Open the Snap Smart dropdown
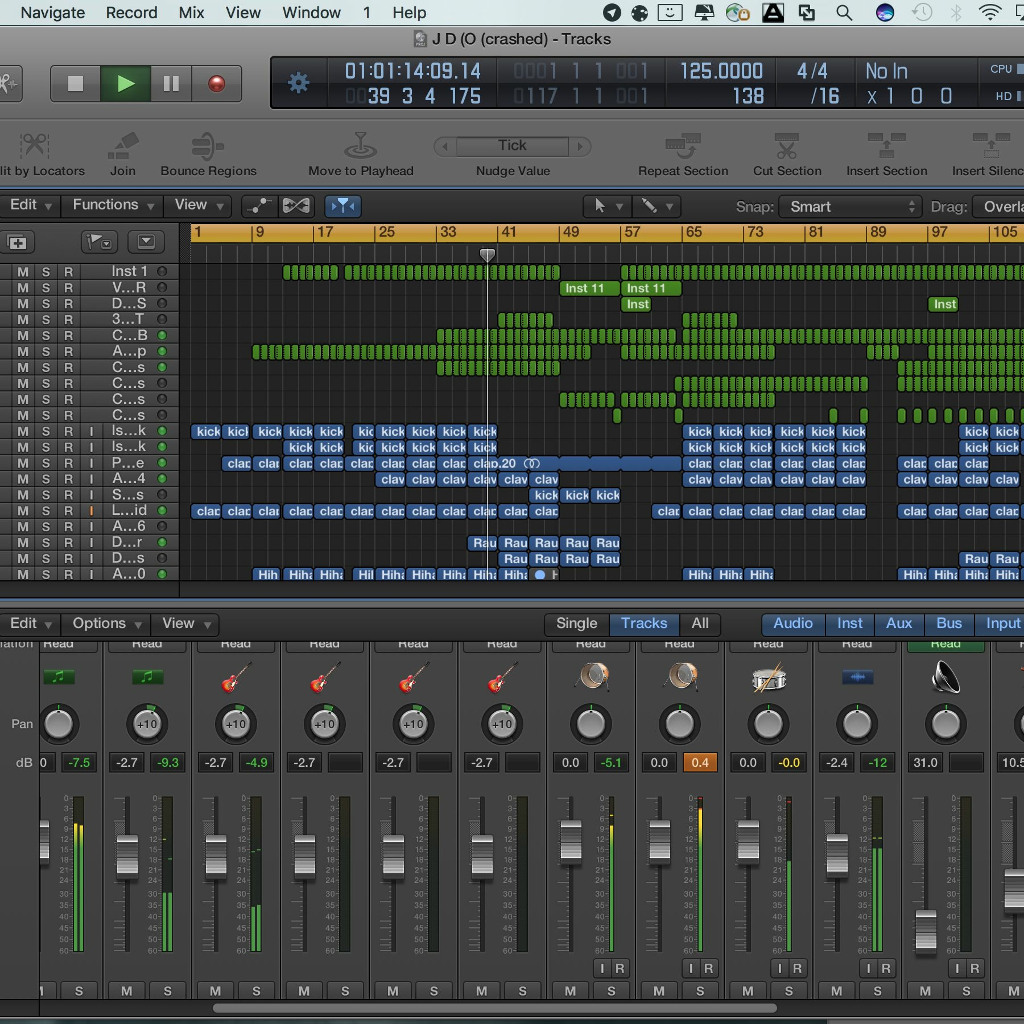Viewport: 1024px width, 1024px height. coord(851,206)
